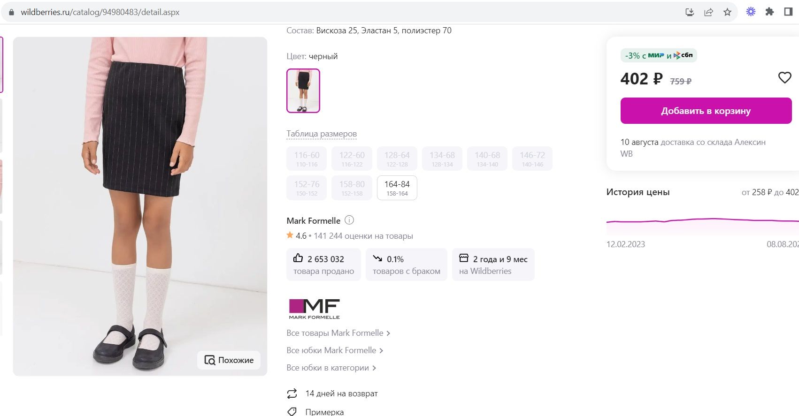Select size 164-84
The width and height of the screenshot is (799, 416).
tap(397, 188)
